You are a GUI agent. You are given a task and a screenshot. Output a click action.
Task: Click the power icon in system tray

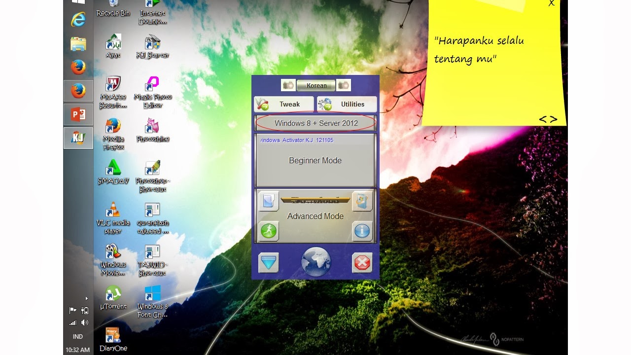(85, 311)
